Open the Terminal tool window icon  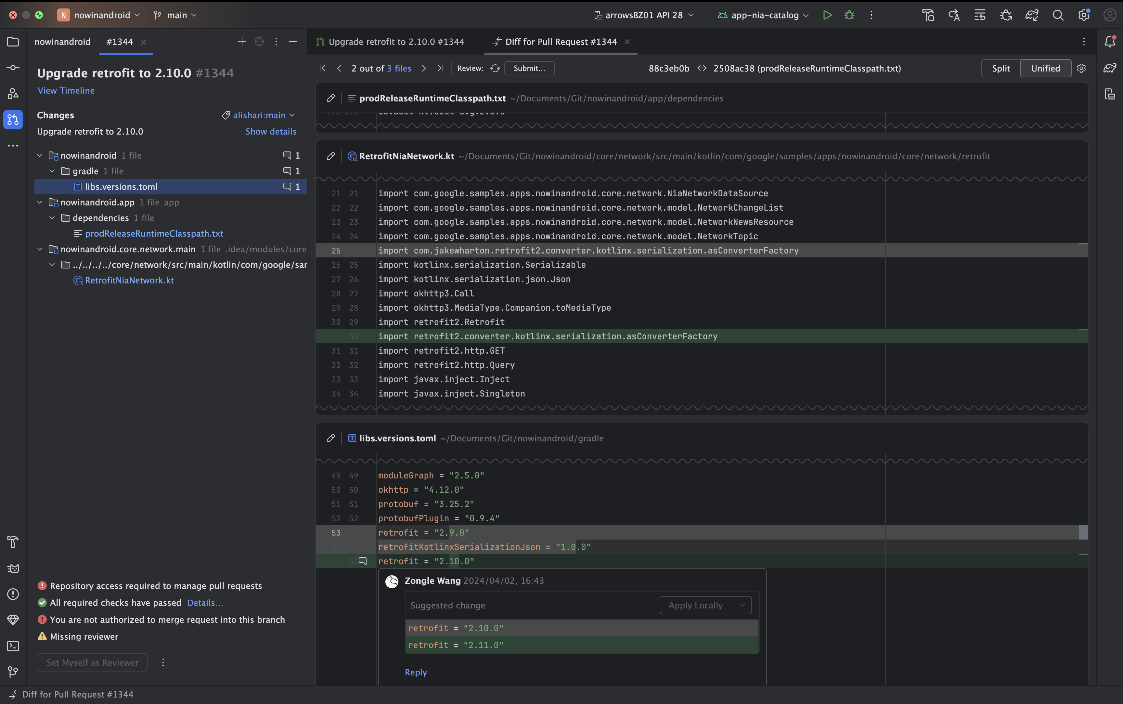[x=13, y=646]
